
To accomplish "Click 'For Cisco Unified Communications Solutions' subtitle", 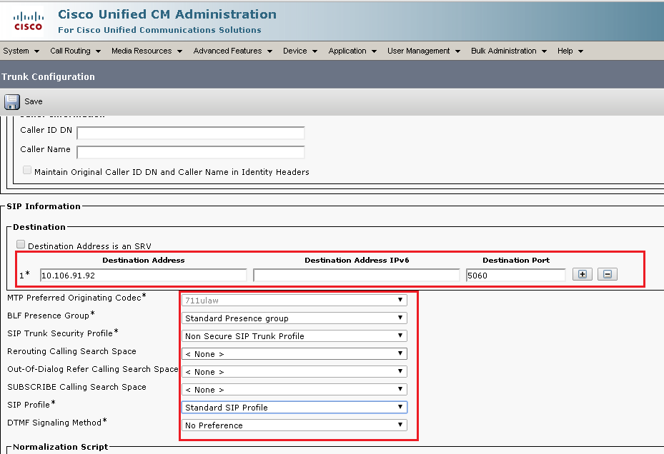I will tap(159, 30).
